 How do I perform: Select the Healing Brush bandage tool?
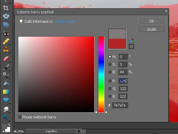click(x=6, y=41)
